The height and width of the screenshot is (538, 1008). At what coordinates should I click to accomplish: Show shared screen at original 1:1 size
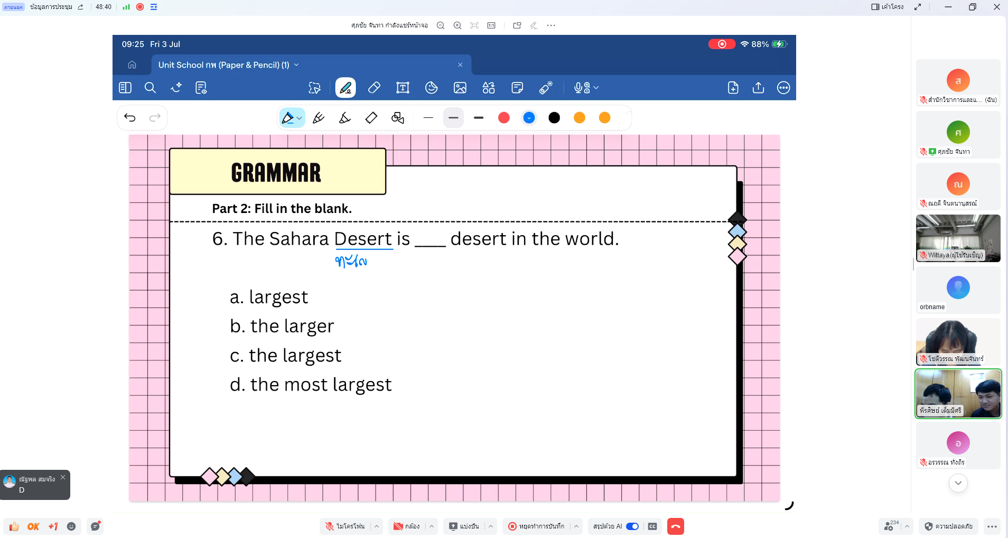coord(491,25)
